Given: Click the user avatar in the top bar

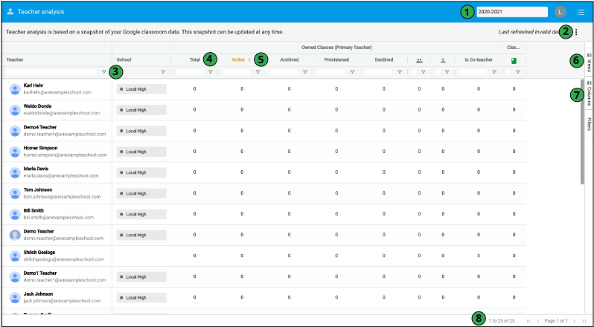Looking at the screenshot, I should pyautogui.click(x=561, y=12).
